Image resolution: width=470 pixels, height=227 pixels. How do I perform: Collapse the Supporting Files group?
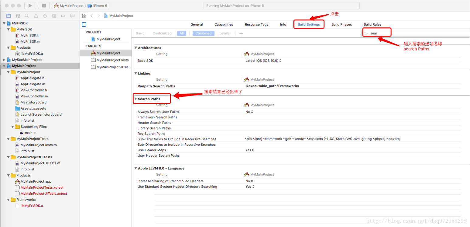pyautogui.click(x=12, y=127)
